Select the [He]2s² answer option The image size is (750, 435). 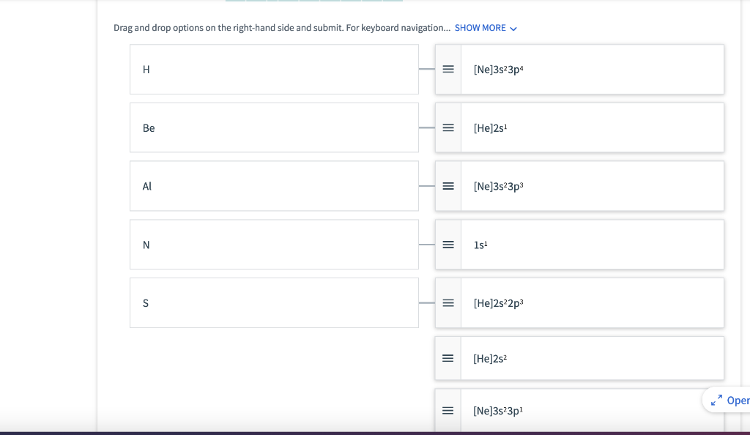click(593, 358)
